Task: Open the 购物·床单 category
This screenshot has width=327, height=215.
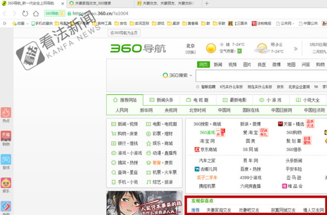Action: tap(124, 134)
